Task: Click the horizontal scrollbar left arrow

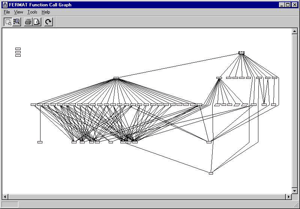Action: pyautogui.click(x=5, y=197)
